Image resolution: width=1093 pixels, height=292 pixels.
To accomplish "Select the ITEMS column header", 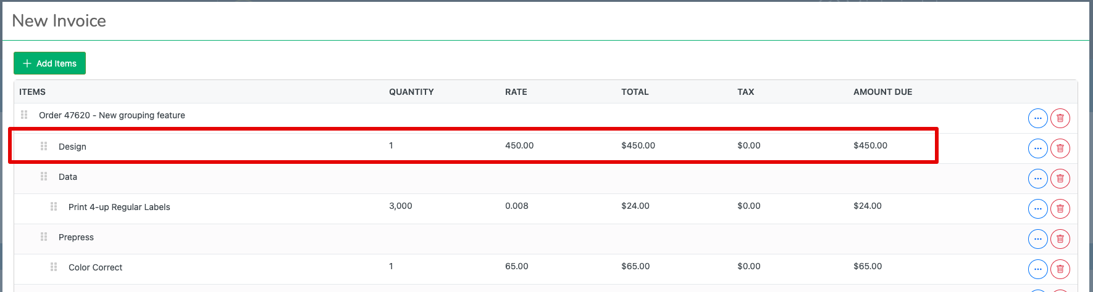I will click(x=32, y=92).
